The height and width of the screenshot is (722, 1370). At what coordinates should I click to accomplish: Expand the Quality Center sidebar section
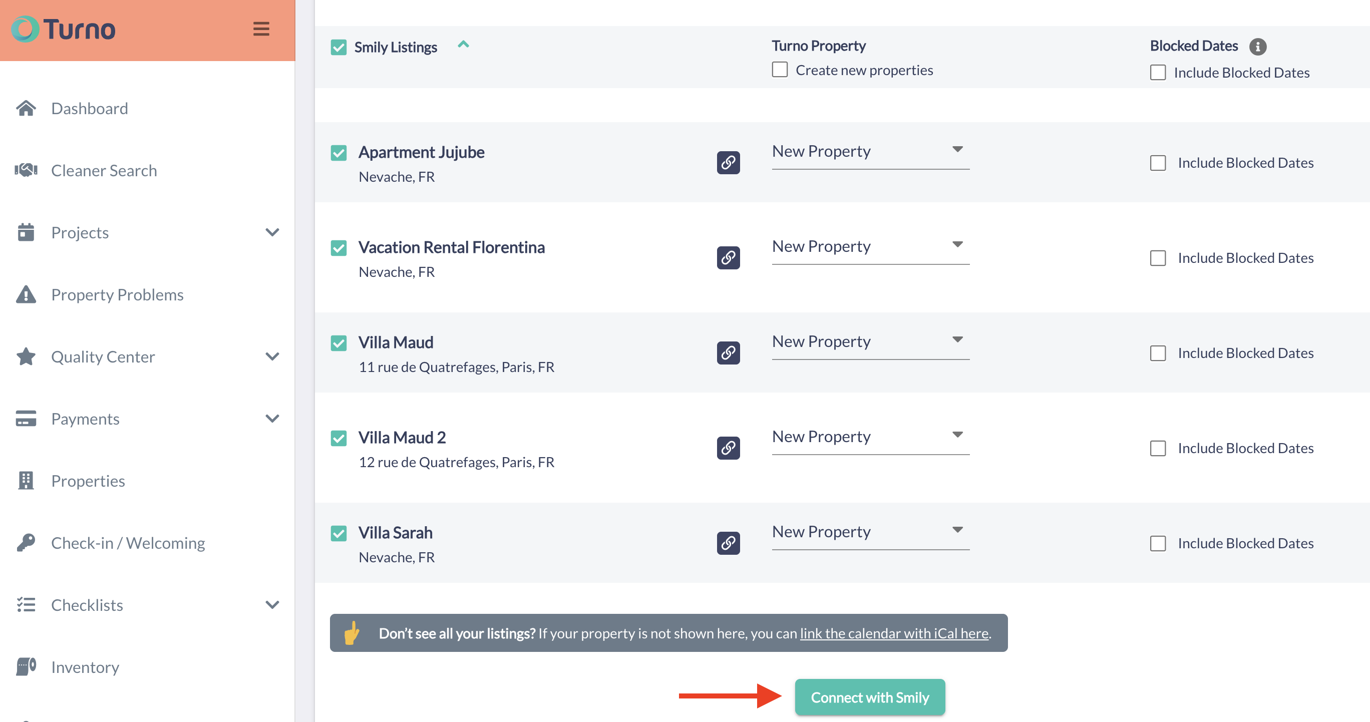point(272,356)
